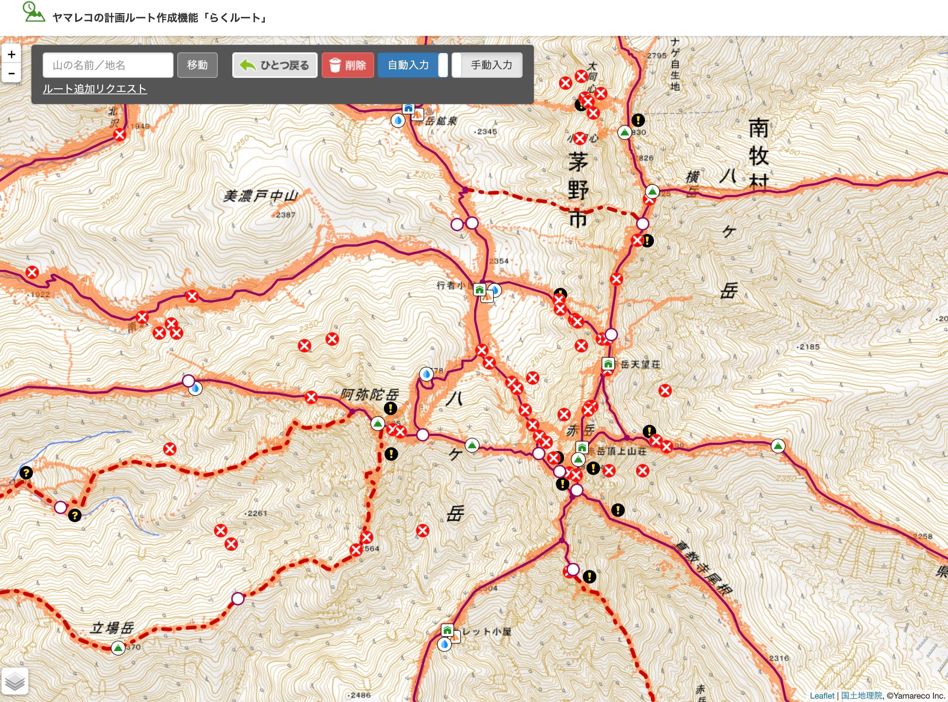Zoom out with the minus button
The image size is (948, 702).
[x=12, y=73]
